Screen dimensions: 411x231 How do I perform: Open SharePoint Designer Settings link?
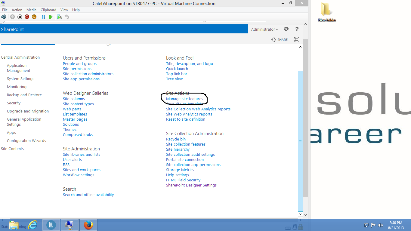[x=191, y=185]
